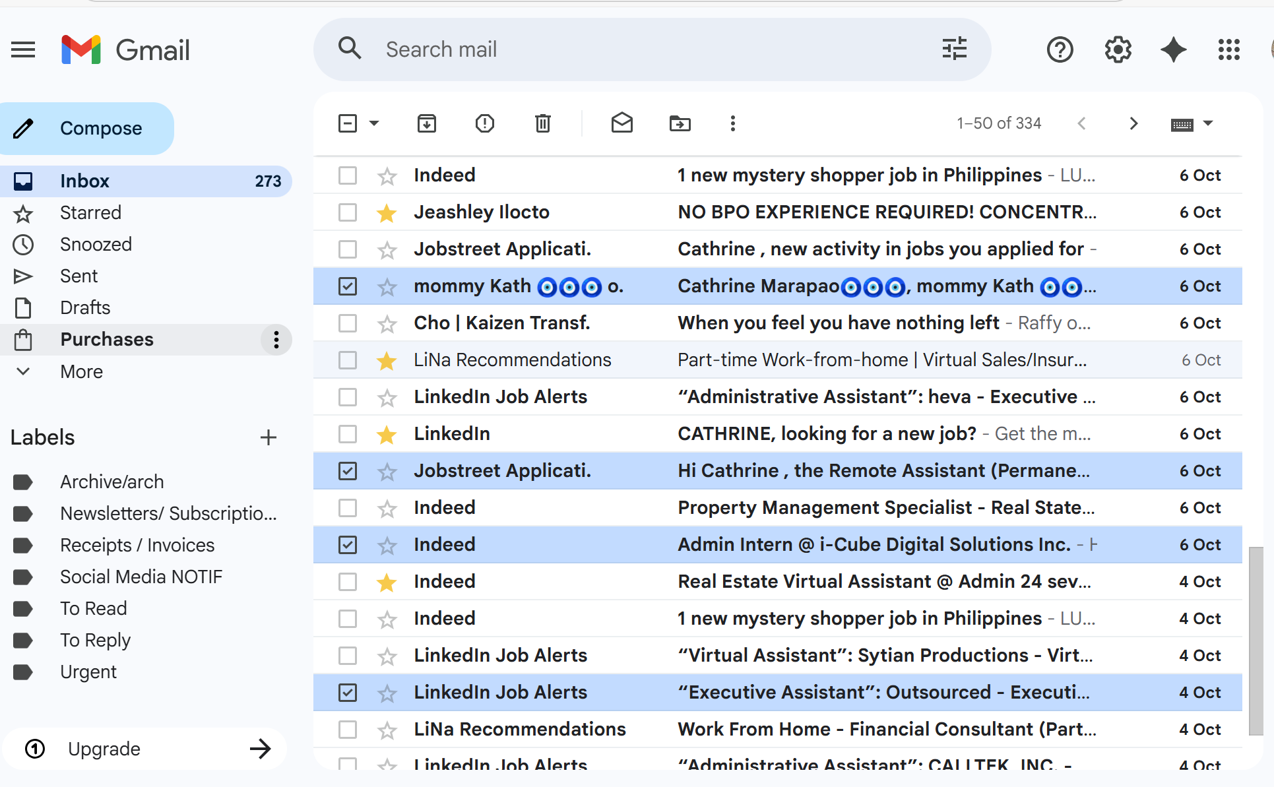Viewport: 1274px width, 787px height.
Task: Expand the More sidebar section
Action: pos(81,371)
